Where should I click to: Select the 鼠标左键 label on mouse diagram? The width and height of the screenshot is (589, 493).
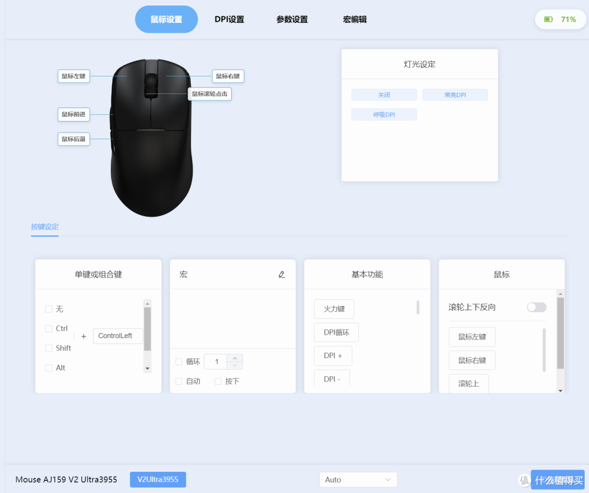(74, 76)
